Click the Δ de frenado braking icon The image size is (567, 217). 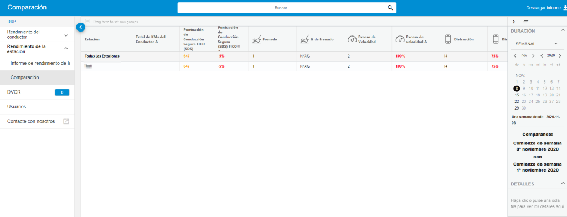point(305,39)
